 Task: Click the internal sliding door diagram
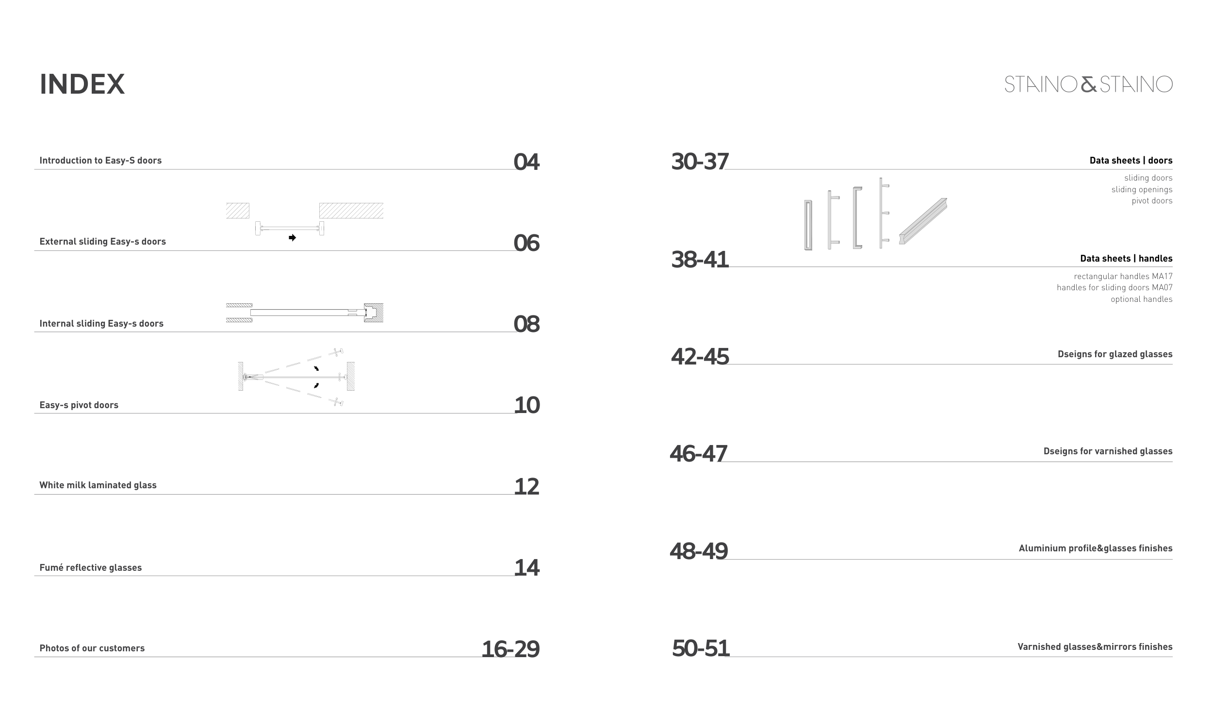(x=304, y=313)
